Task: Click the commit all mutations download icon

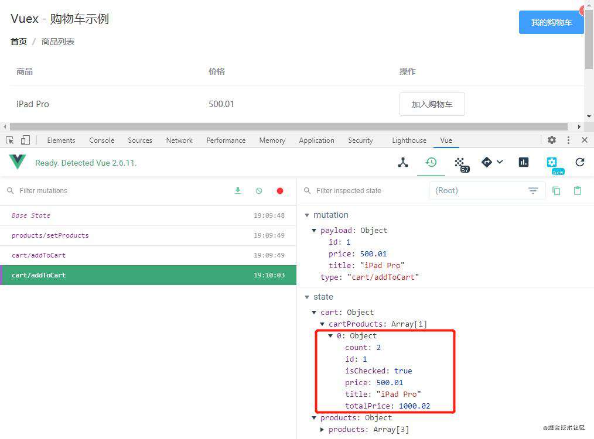Action: (237, 190)
